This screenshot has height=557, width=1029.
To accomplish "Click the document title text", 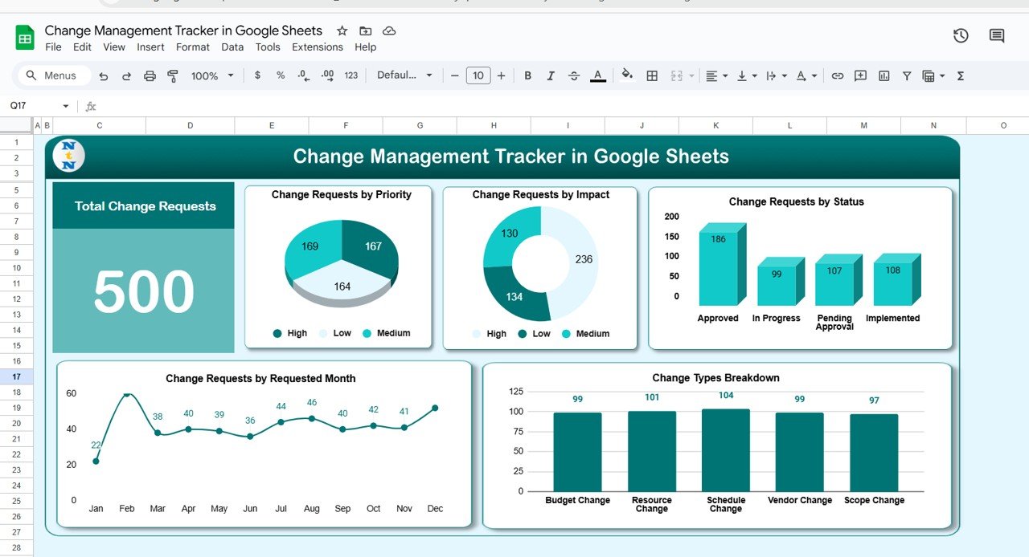I will coord(183,30).
